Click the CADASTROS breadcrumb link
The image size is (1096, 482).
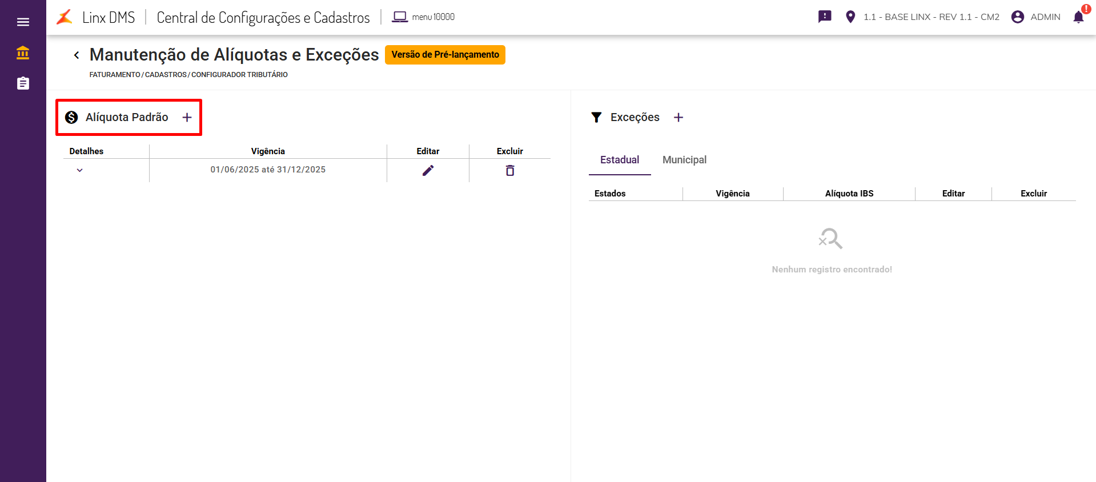[166, 75]
